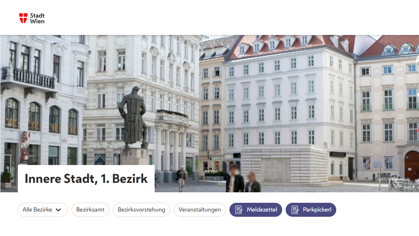Screen dimensions: 419x236
Task: Click the red Stadt Wien shield logo
Action: 23,18
